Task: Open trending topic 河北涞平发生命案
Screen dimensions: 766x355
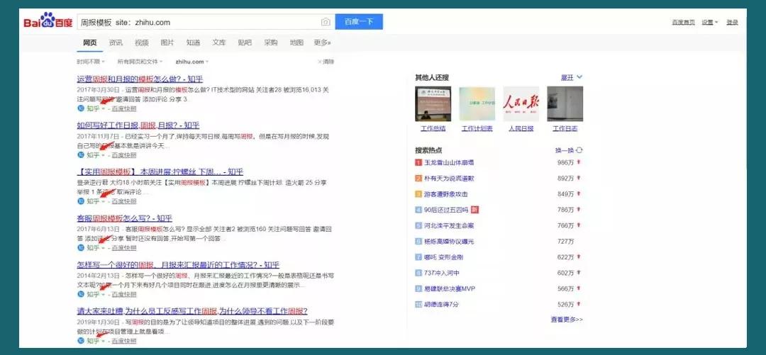Action: [449, 225]
